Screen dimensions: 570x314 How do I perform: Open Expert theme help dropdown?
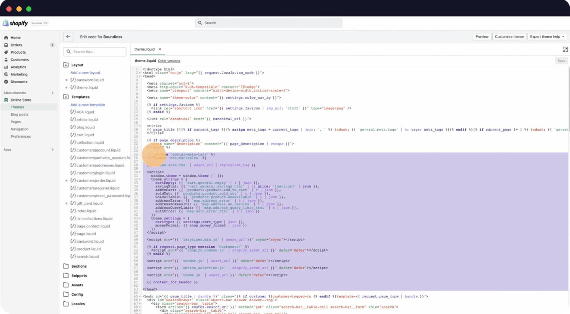(547, 37)
